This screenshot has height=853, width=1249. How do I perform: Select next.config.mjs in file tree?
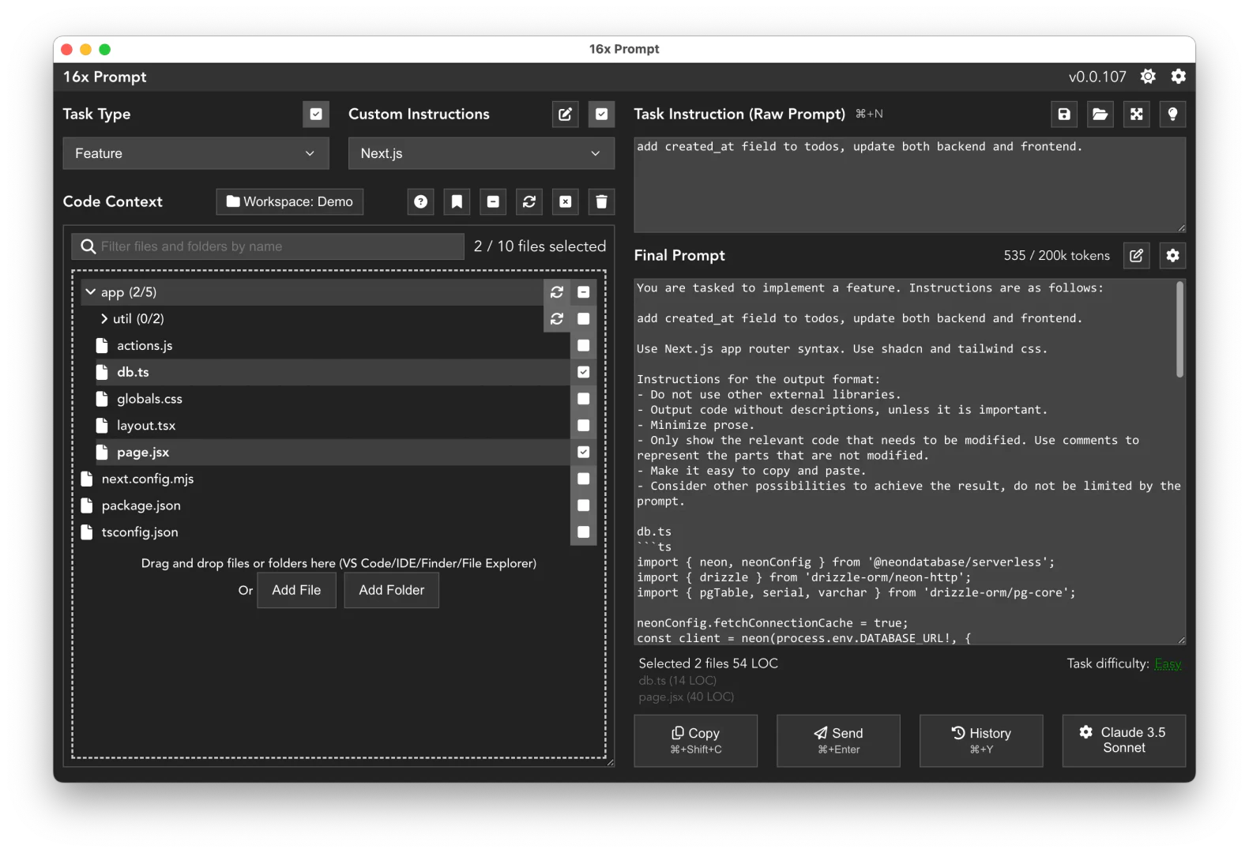coord(148,479)
